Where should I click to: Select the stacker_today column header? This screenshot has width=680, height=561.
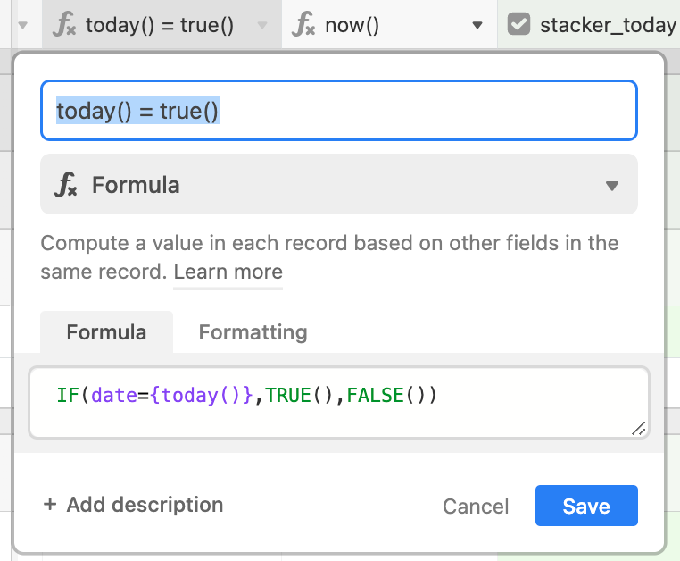tap(588, 24)
